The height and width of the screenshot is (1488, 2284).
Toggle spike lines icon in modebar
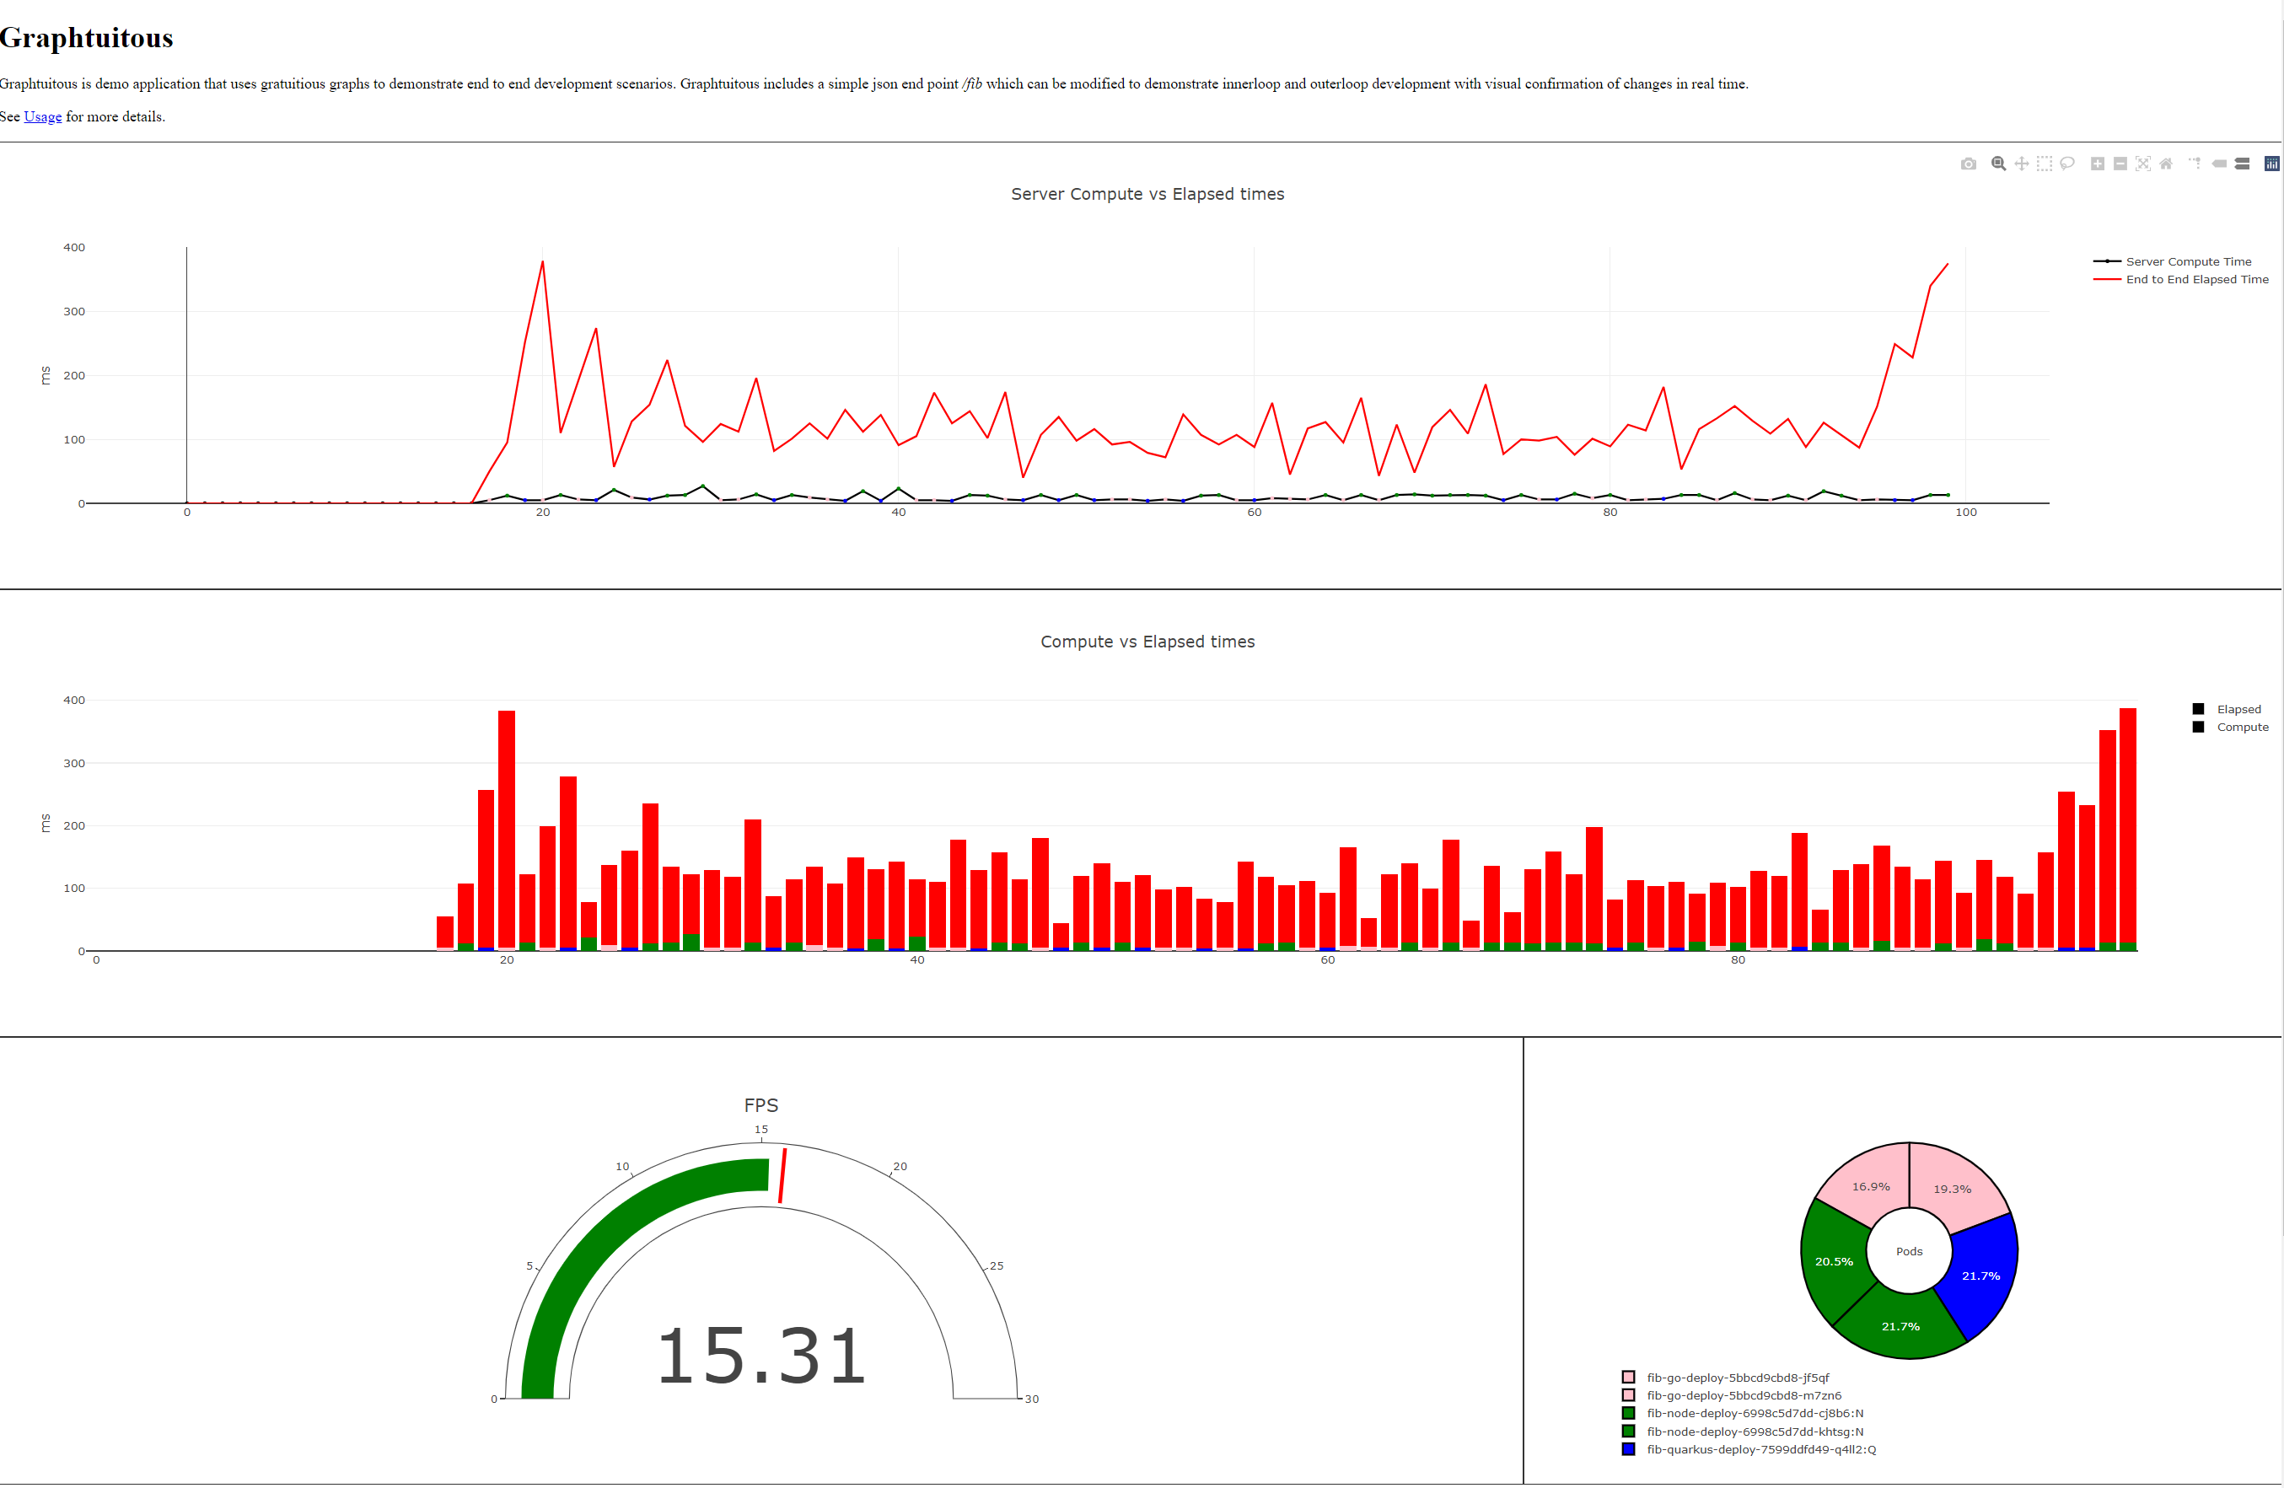(x=2195, y=164)
